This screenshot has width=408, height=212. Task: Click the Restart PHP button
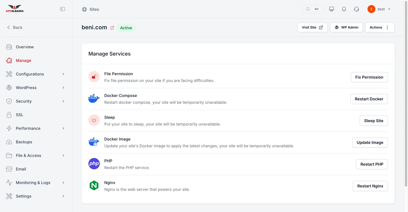(x=372, y=164)
